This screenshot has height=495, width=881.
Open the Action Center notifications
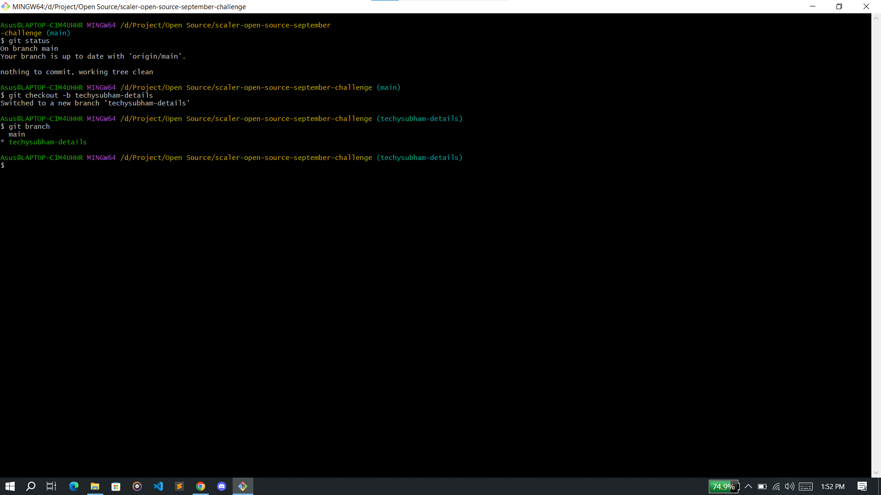[x=862, y=486]
